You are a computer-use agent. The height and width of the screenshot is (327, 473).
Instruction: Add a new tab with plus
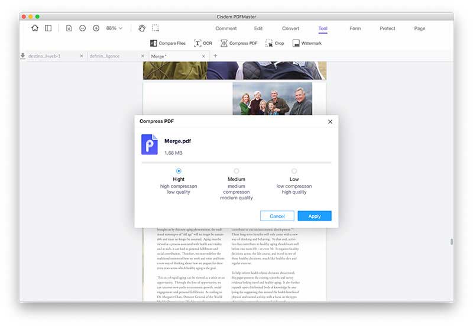(215, 56)
